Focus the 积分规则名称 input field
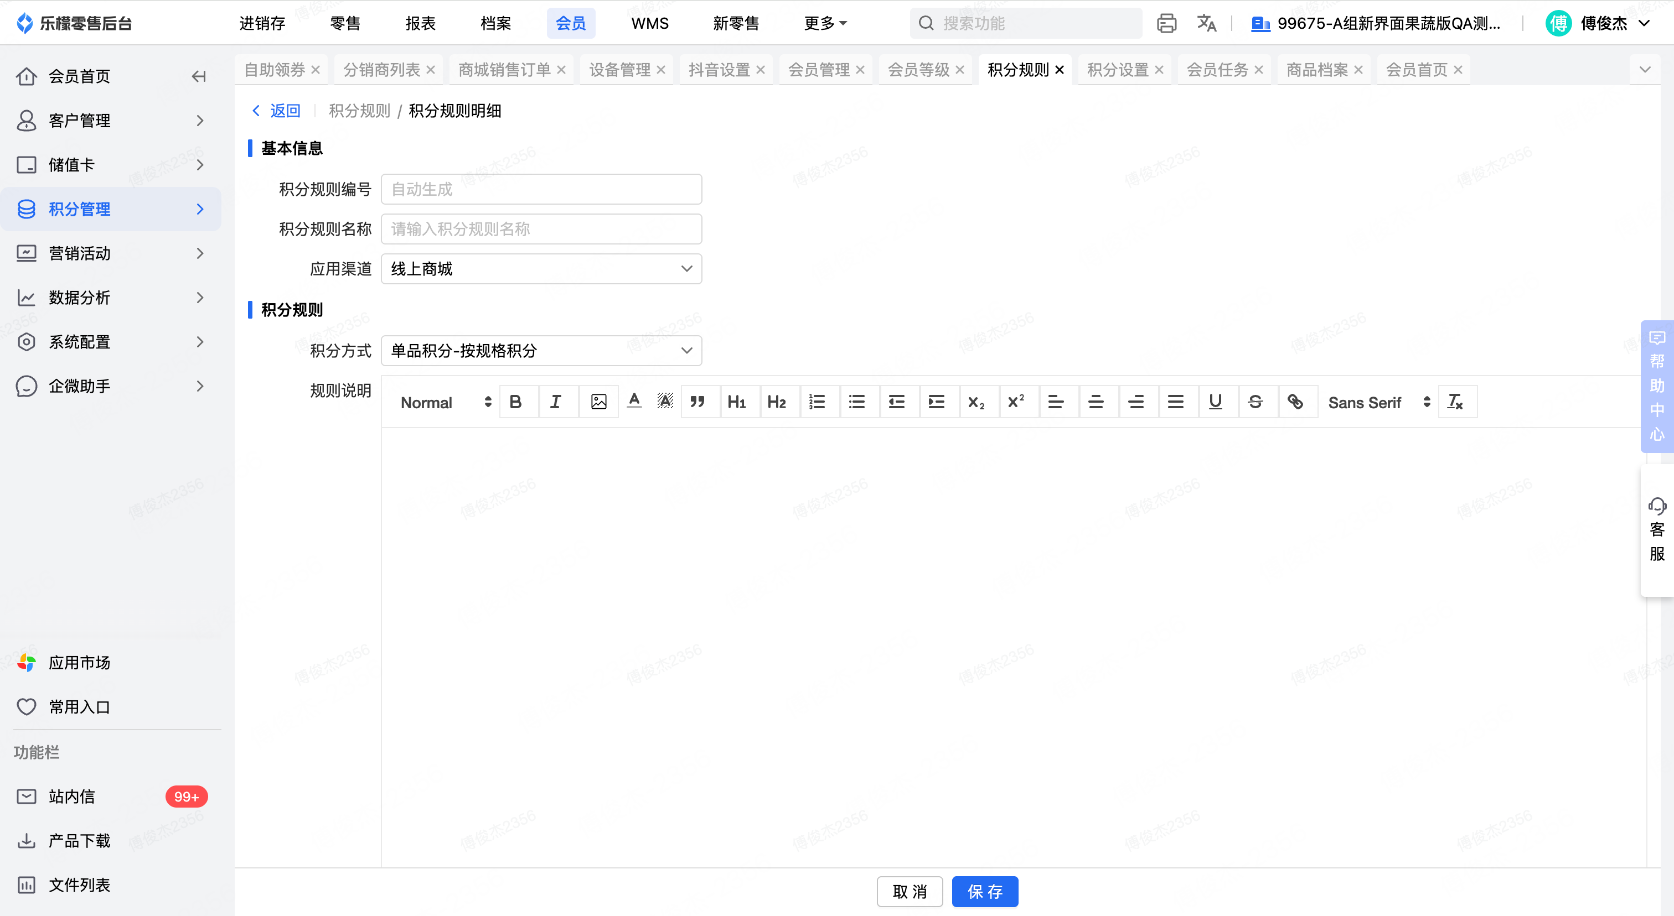1674x916 pixels. pyautogui.click(x=541, y=229)
